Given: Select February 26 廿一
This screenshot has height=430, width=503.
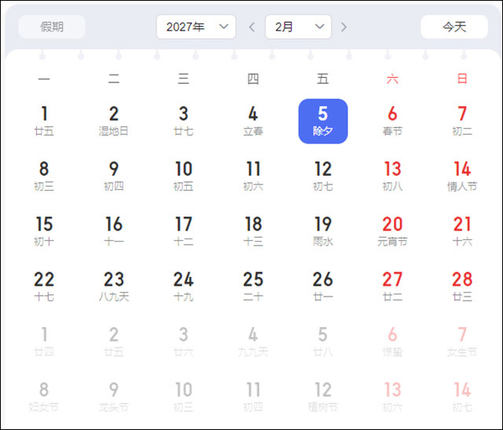Looking at the screenshot, I should point(323,287).
